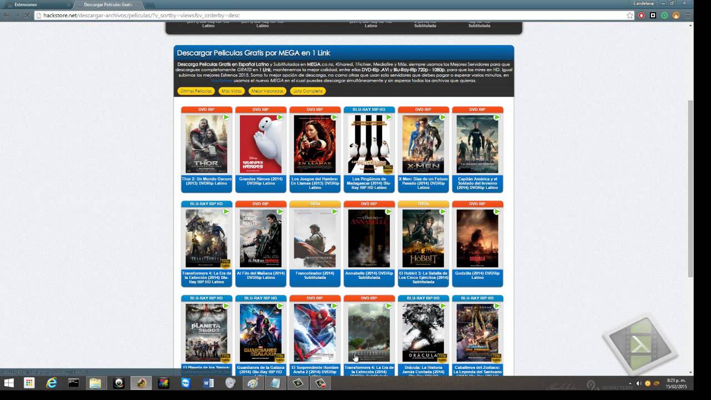This screenshot has height=400, width=711.
Task: Stop loading the page with the X button
Action: [27, 16]
